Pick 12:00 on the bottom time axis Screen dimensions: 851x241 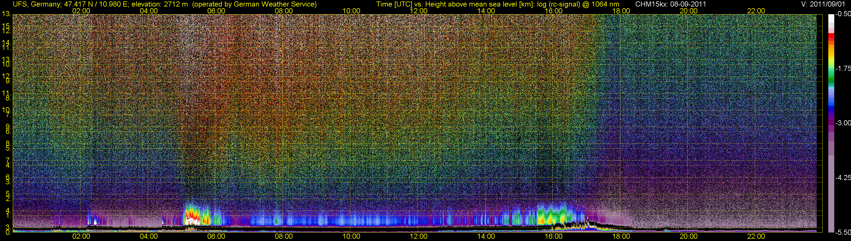pyautogui.click(x=419, y=236)
